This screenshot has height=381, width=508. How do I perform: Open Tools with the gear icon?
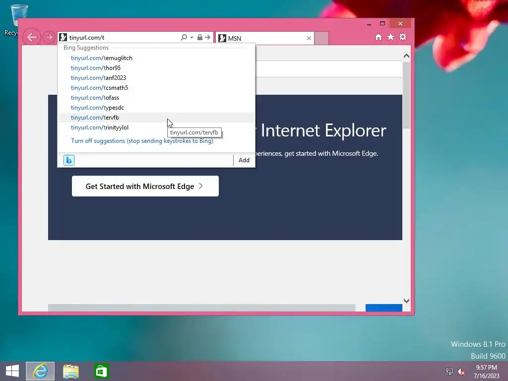tap(403, 37)
